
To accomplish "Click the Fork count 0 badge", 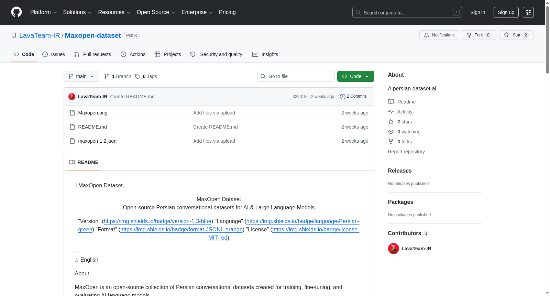I will (x=488, y=35).
